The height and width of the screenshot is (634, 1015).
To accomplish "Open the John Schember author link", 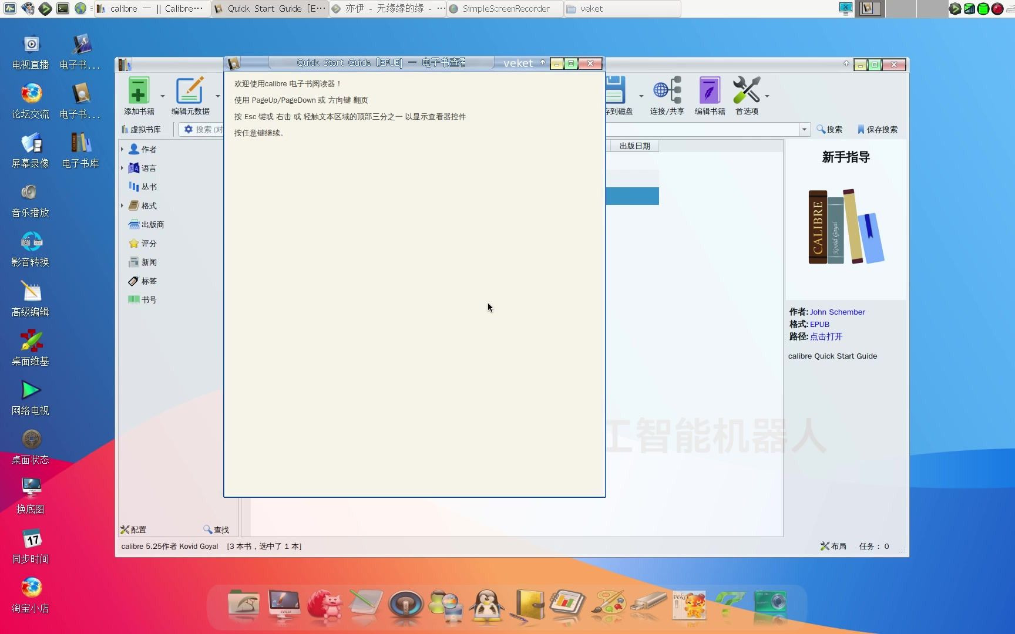I will coord(837,312).
